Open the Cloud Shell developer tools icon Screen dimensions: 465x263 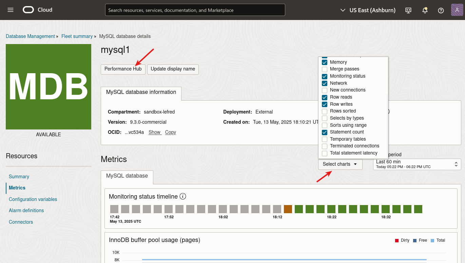(408, 10)
